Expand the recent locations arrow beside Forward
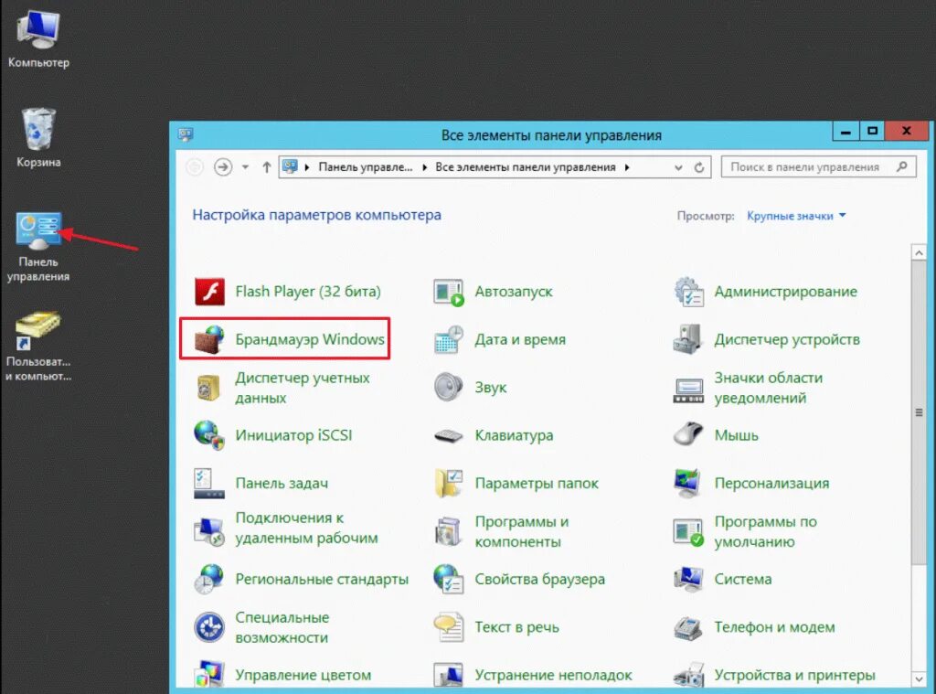The width and height of the screenshot is (936, 694). [245, 167]
